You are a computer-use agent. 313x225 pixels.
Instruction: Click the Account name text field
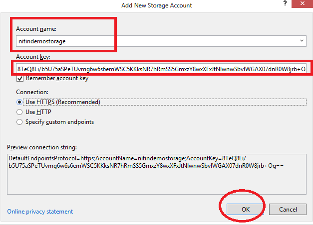[x=150, y=41]
